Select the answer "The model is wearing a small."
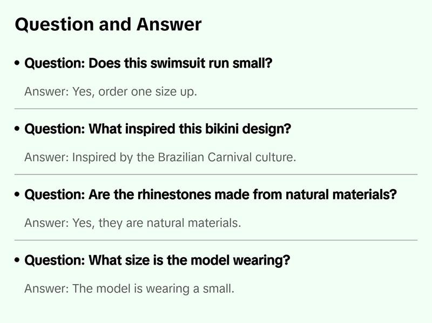This screenshot has height=323, width=432. 130,288
